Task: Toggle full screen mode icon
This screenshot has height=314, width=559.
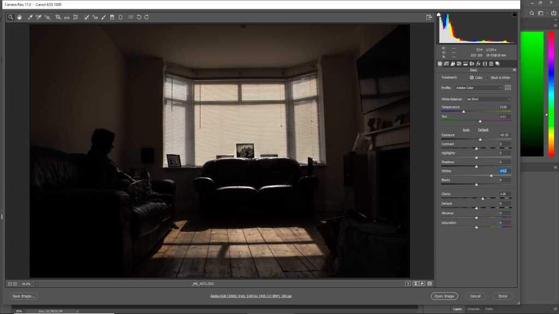Action: (429, 17)
